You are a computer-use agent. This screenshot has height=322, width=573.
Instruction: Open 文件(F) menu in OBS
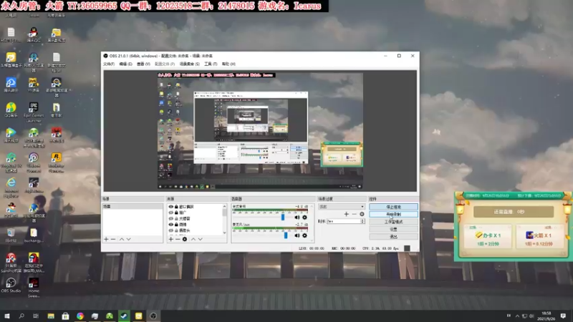109,64
